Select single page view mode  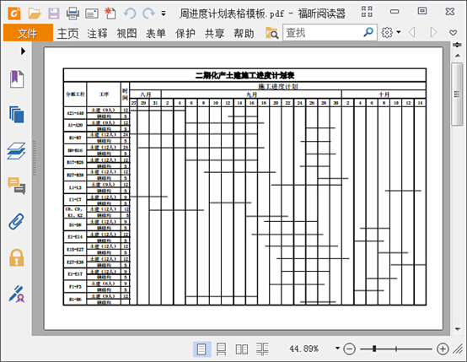pyautogui.click(x=202, y=348)
